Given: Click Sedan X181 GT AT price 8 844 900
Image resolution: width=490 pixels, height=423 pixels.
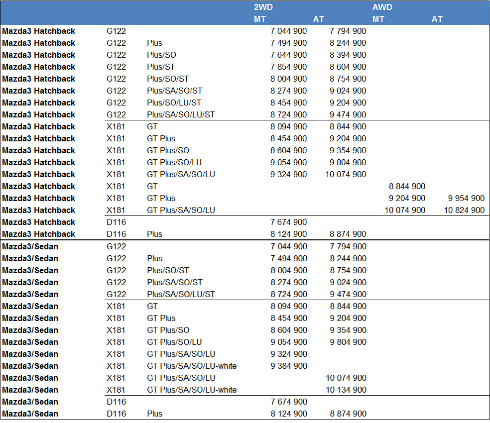Looking at the screenshot, I should tap(348, 307).
